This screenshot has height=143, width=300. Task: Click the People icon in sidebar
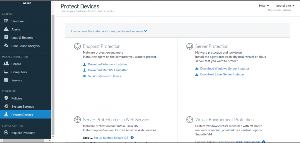point(6,64)
